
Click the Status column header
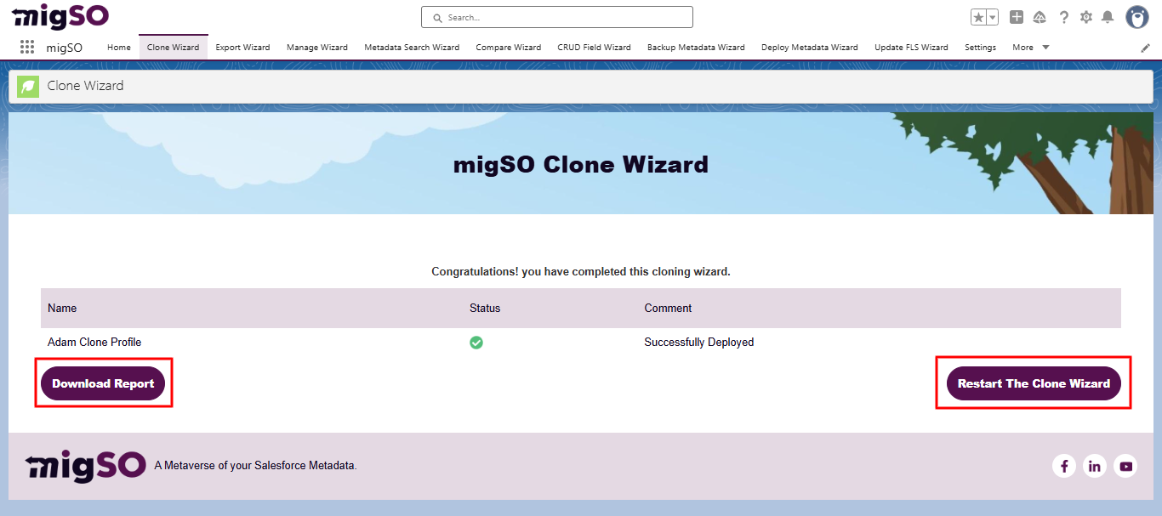click(485, 308)
